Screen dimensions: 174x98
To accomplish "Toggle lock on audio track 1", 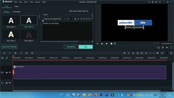I will 7,83.
